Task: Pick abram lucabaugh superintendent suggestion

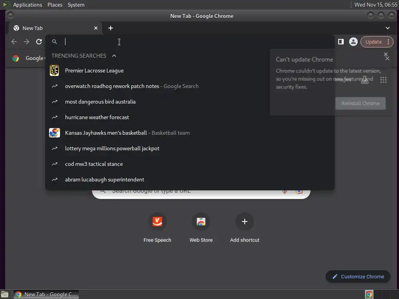Action: (x=190, y=179)
